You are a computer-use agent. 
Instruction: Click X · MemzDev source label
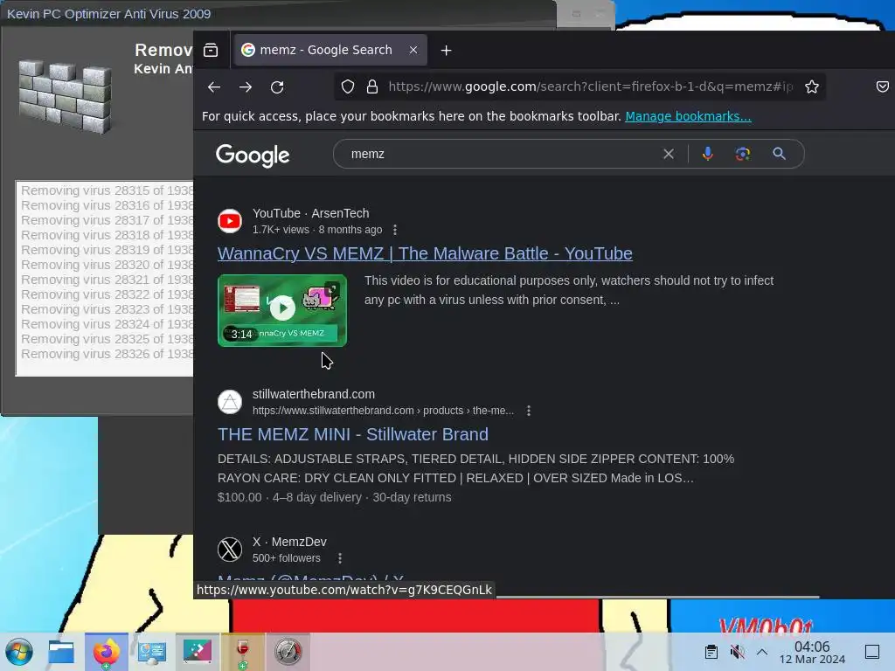pyautogui.click(x=289, y=542)
